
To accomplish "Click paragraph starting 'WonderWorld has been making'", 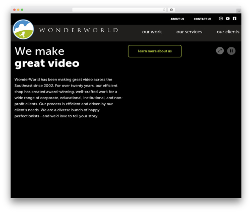I will (69, 98).
